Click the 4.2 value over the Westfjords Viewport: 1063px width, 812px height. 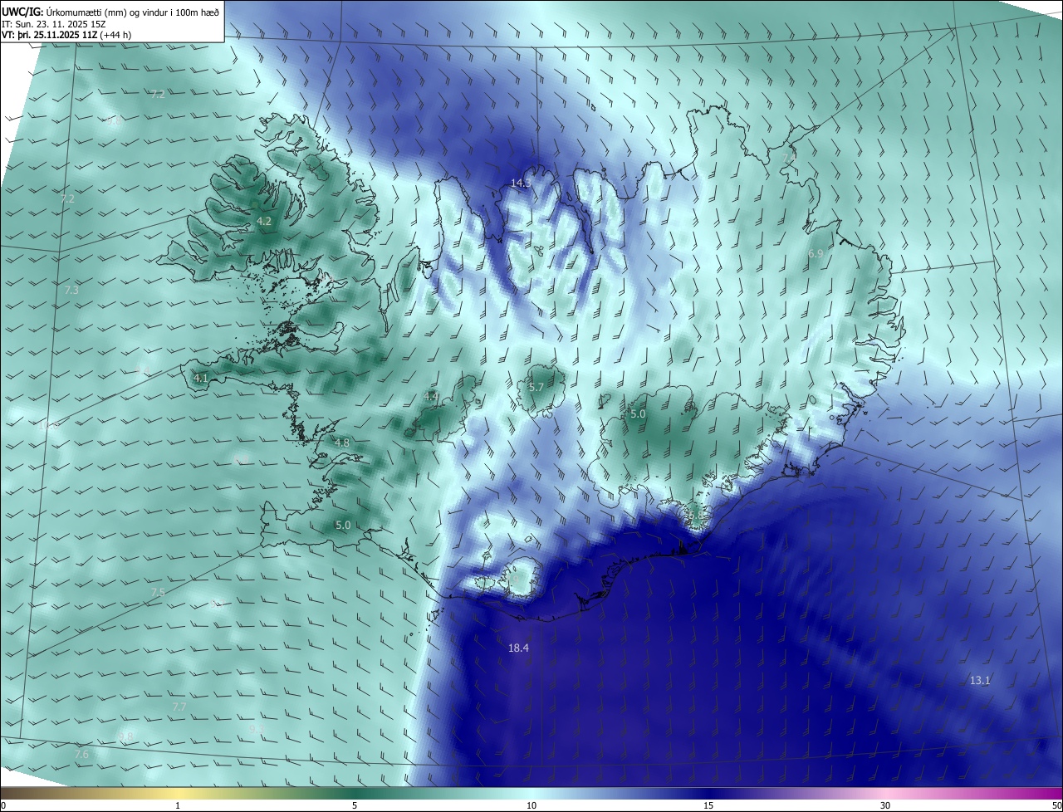(264, 221)
